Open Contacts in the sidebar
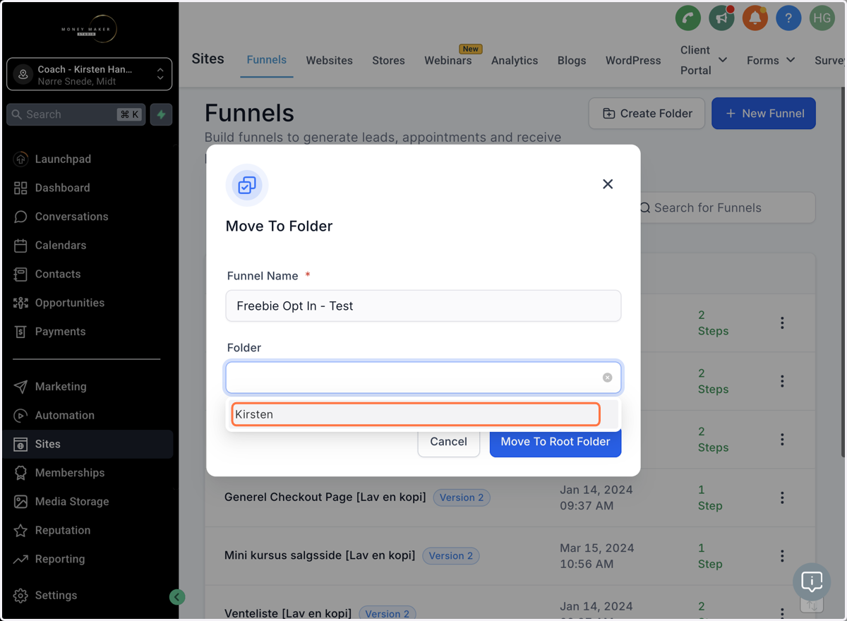 point(58,274)
